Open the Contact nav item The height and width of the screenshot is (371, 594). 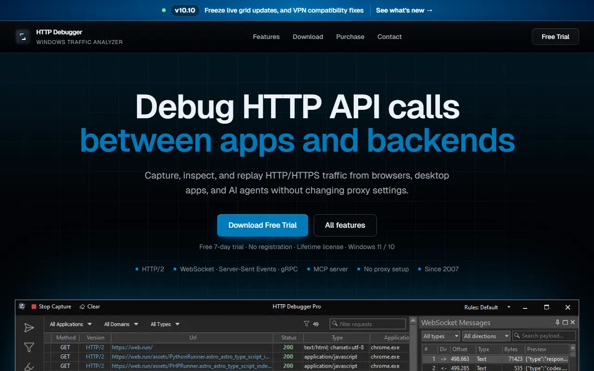389,37
